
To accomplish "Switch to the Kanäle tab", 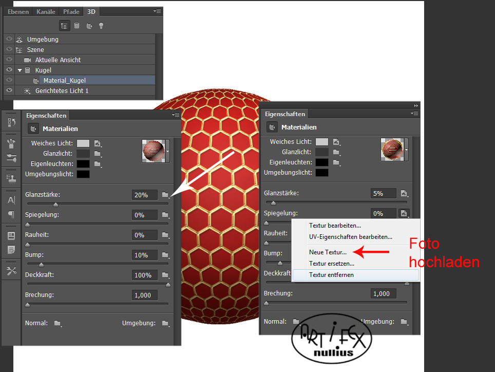I will (46, 12).
